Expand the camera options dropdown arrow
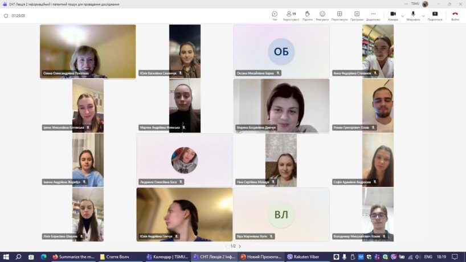This screenshot has height=262, width=466. coord(403,15)
